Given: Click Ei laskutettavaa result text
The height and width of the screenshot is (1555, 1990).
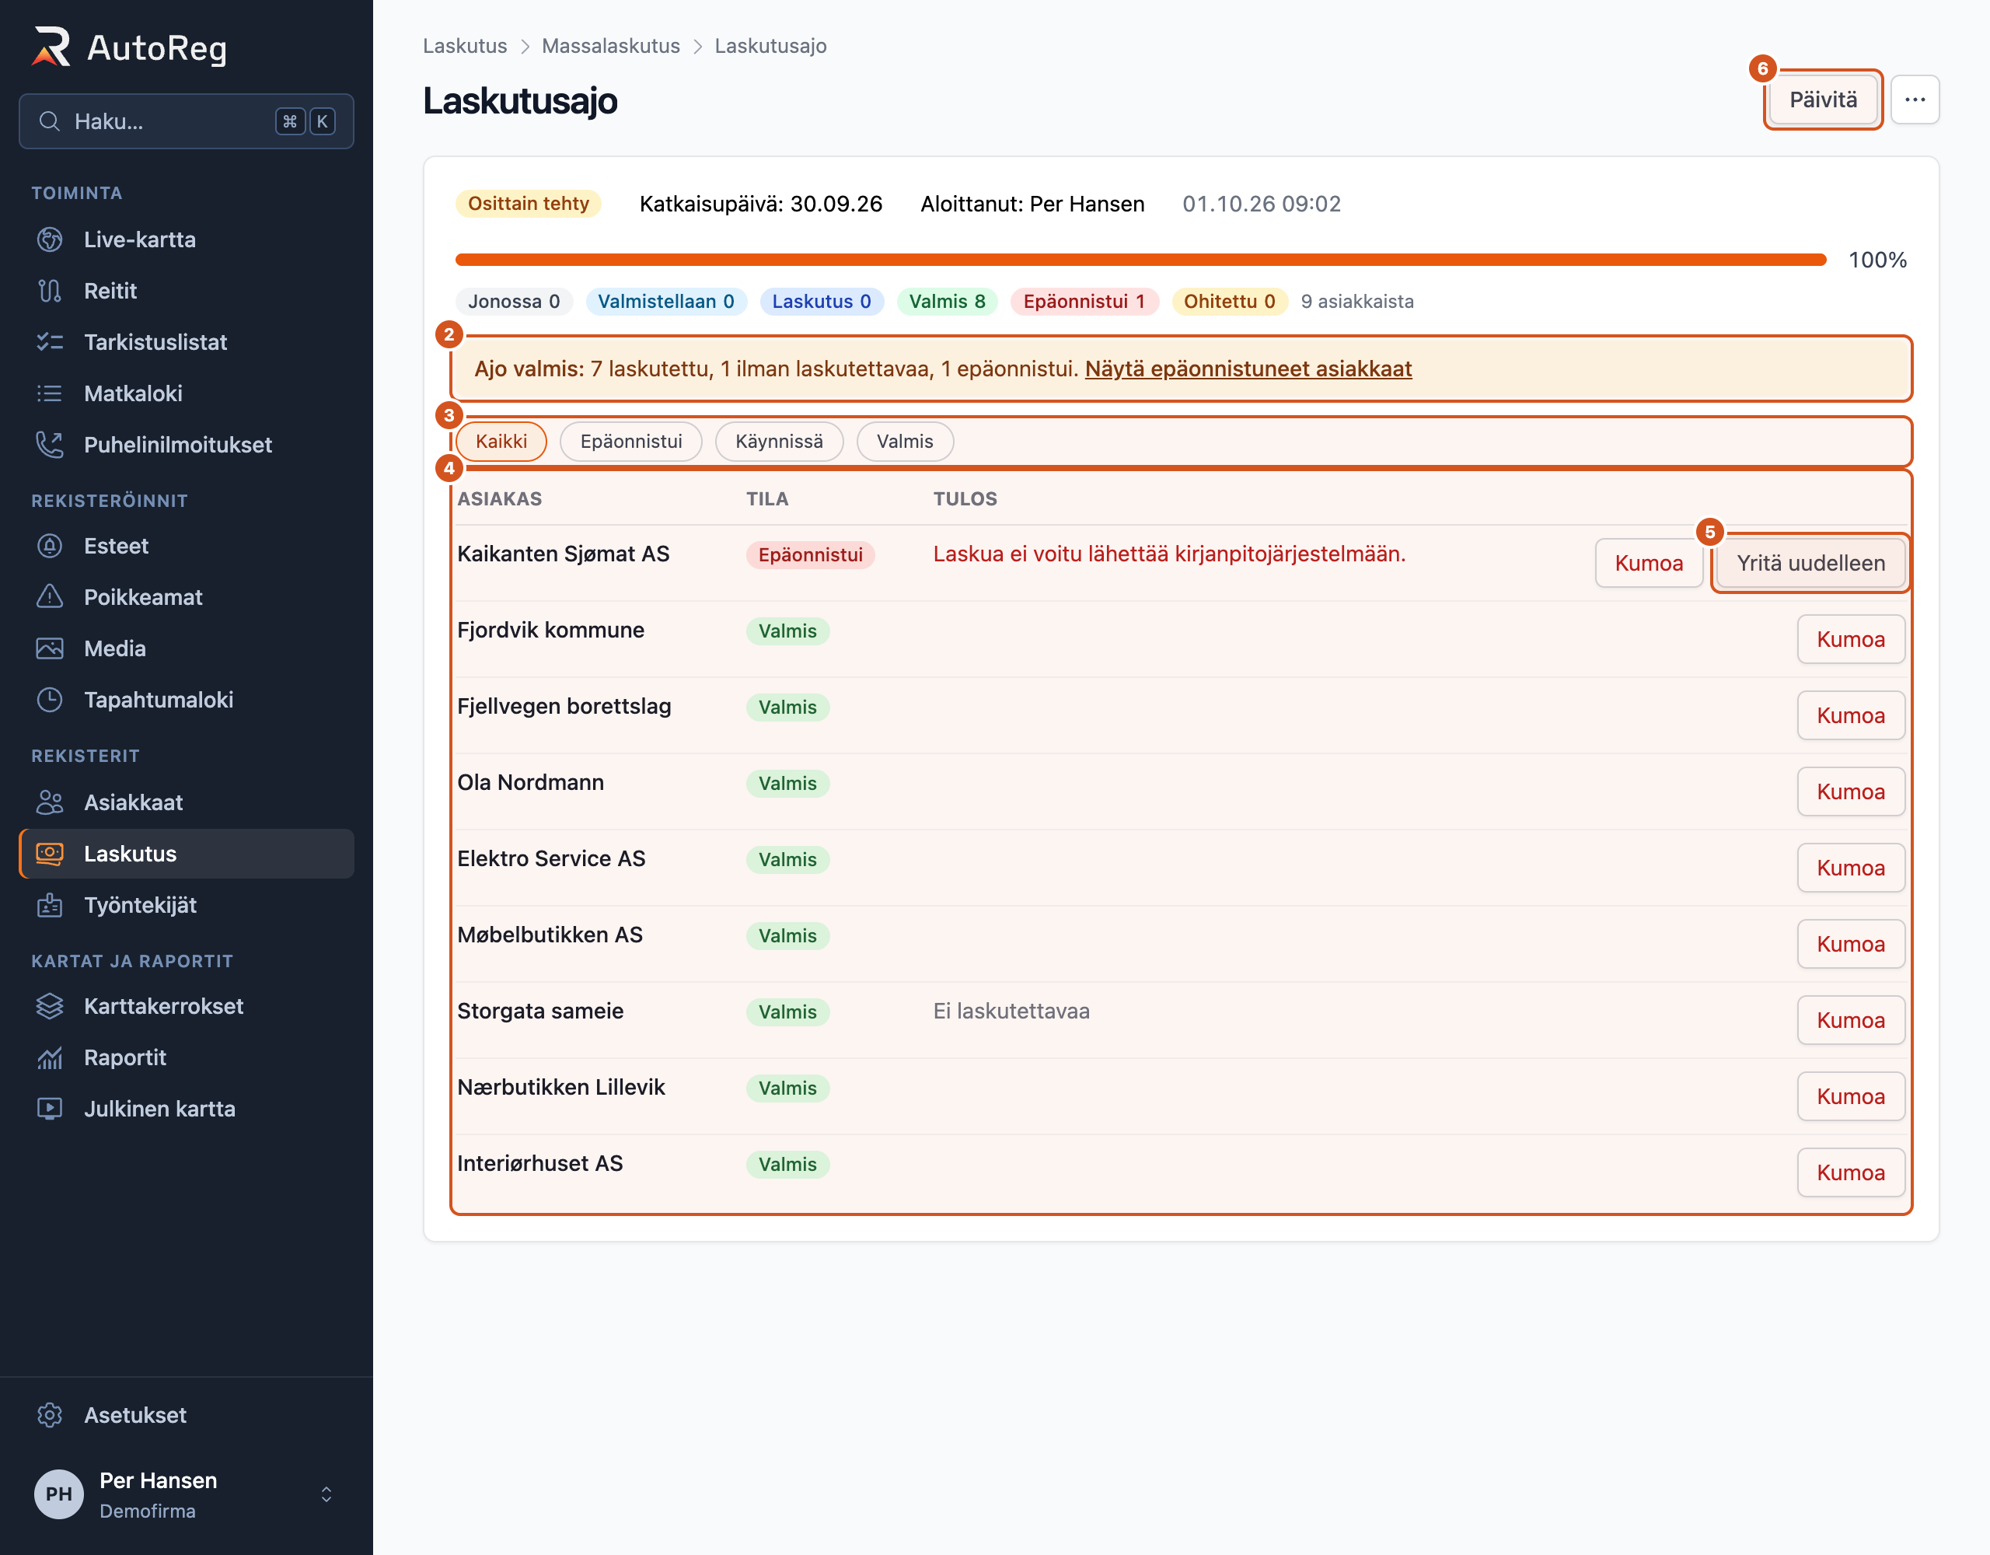Looking at the screenshot, I should click(1011, 1011).
